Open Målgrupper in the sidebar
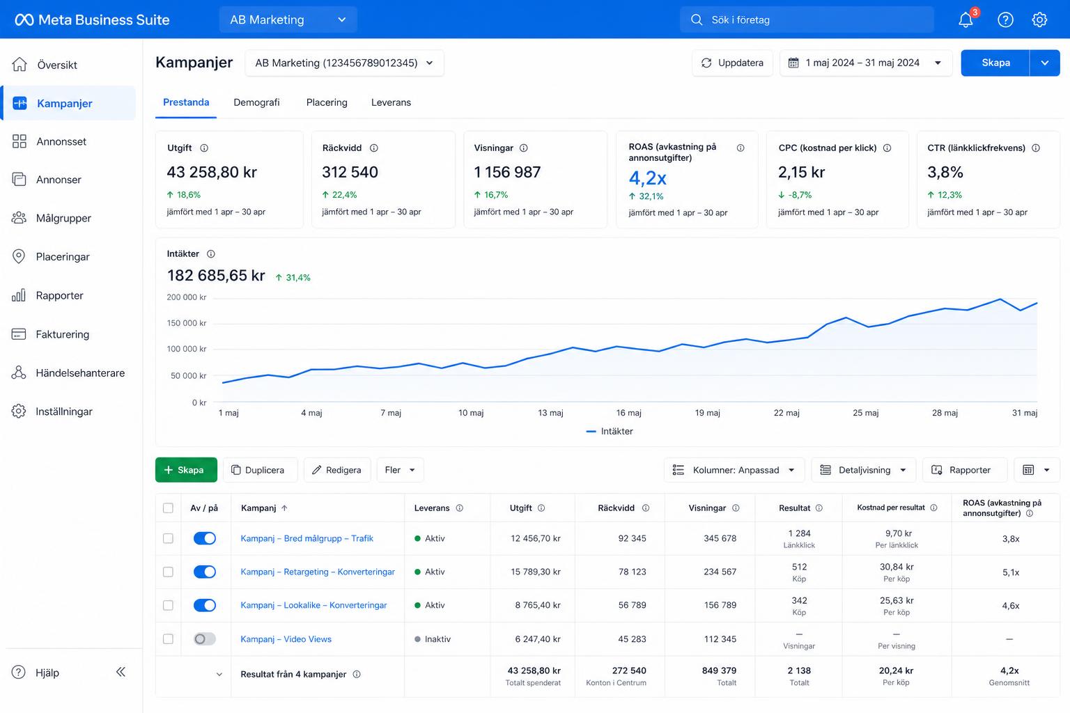The image size is (1070, 713). pyautogui.click(x=70, y=218)
